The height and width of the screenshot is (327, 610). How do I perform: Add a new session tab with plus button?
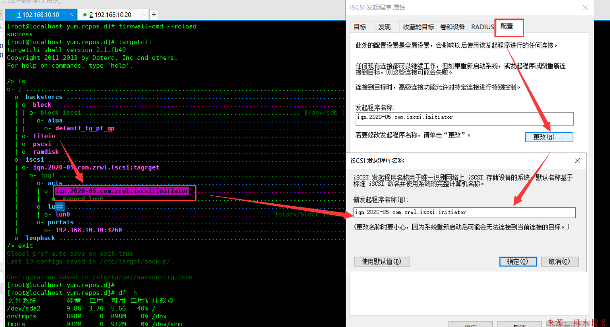coord(154,15)
